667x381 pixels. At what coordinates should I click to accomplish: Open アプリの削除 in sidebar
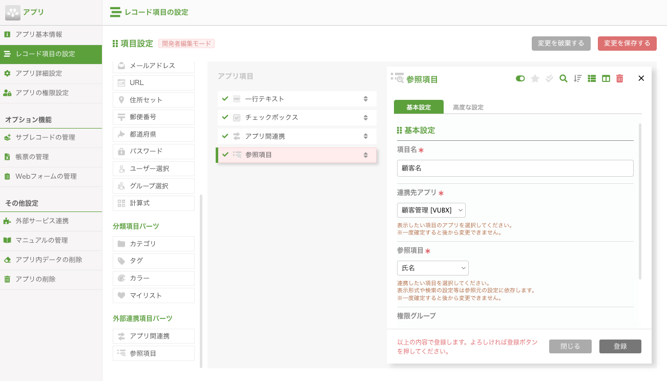tap(51, 279)
